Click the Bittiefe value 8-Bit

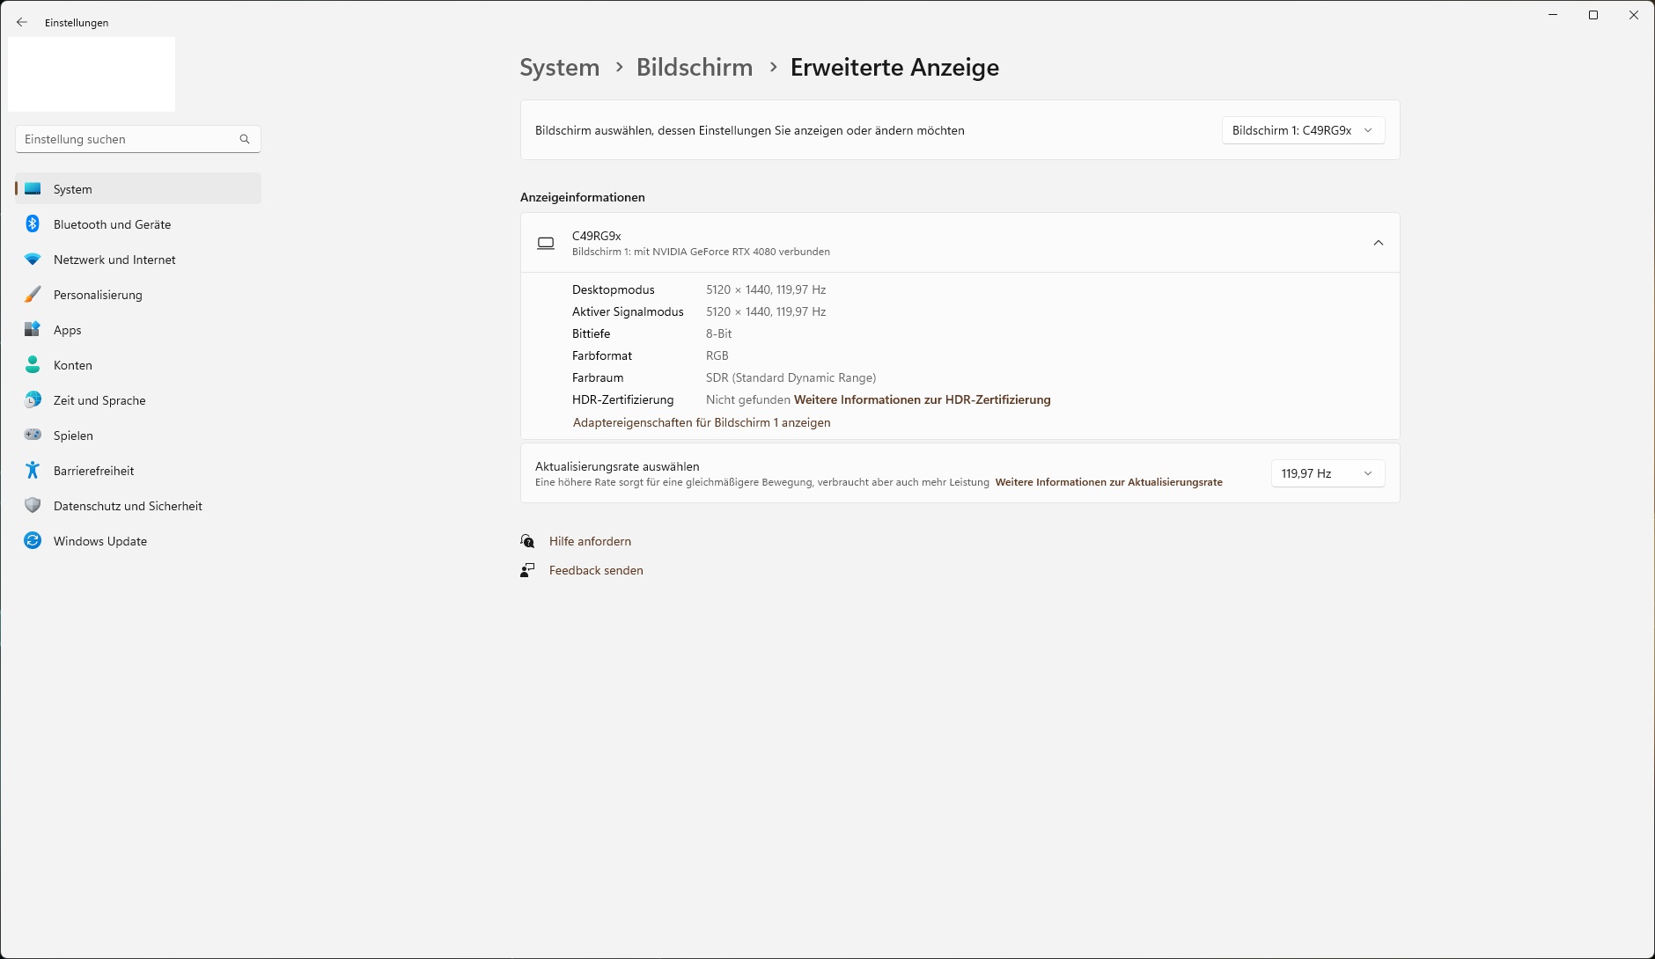(719, 333)
